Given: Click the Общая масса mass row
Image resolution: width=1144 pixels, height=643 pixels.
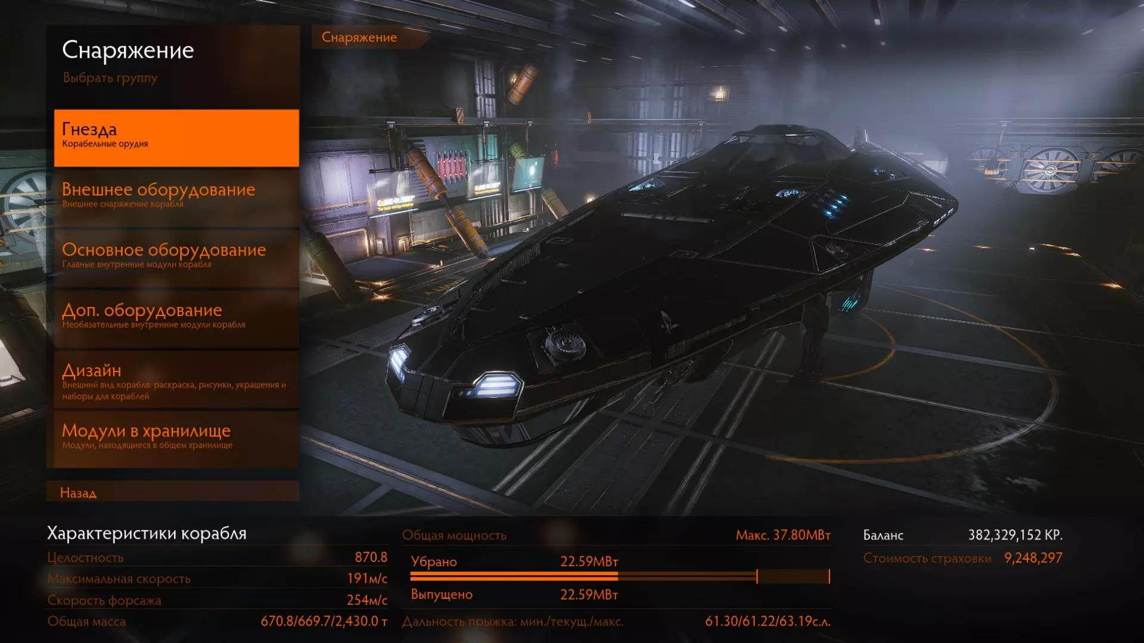Looking at the screenshot, I should point(217,622).
